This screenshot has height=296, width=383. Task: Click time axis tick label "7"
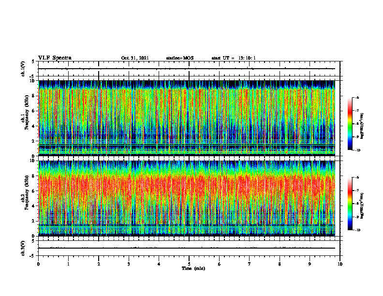250,264
